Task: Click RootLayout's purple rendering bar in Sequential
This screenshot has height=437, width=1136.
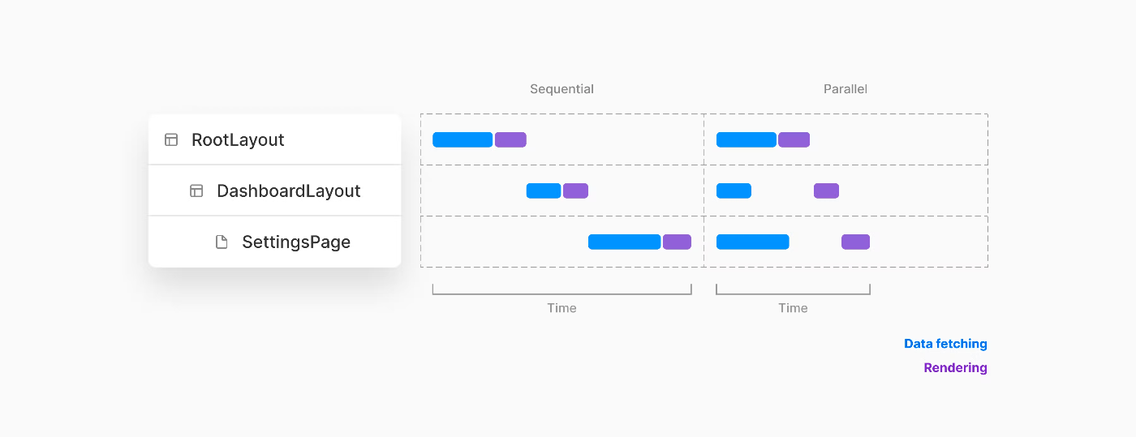Action: point(510,139)
